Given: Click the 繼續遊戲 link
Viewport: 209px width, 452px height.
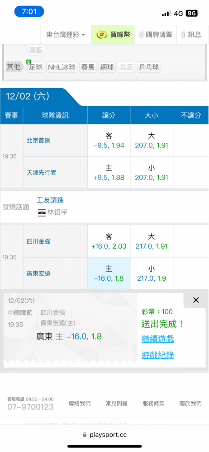Looking at the screenshot, I should (157, 339).
